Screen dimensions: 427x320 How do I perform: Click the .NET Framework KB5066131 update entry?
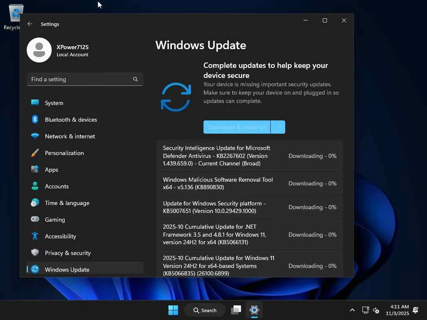250,234
